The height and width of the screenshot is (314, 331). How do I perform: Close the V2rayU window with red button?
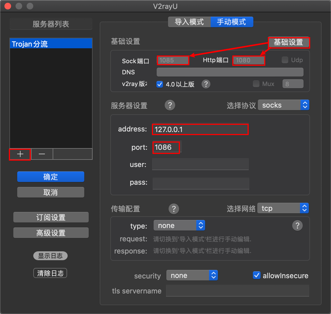click(x=8, y=6)
